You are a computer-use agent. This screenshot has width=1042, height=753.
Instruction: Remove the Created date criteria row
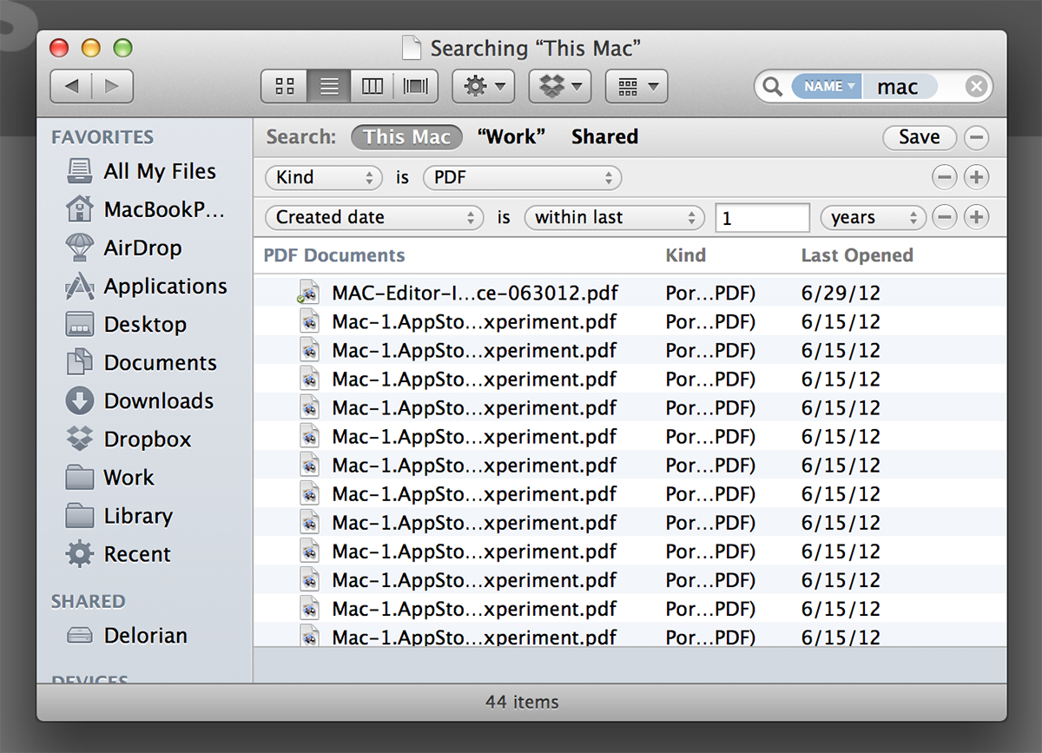click(x=945, y=217)
